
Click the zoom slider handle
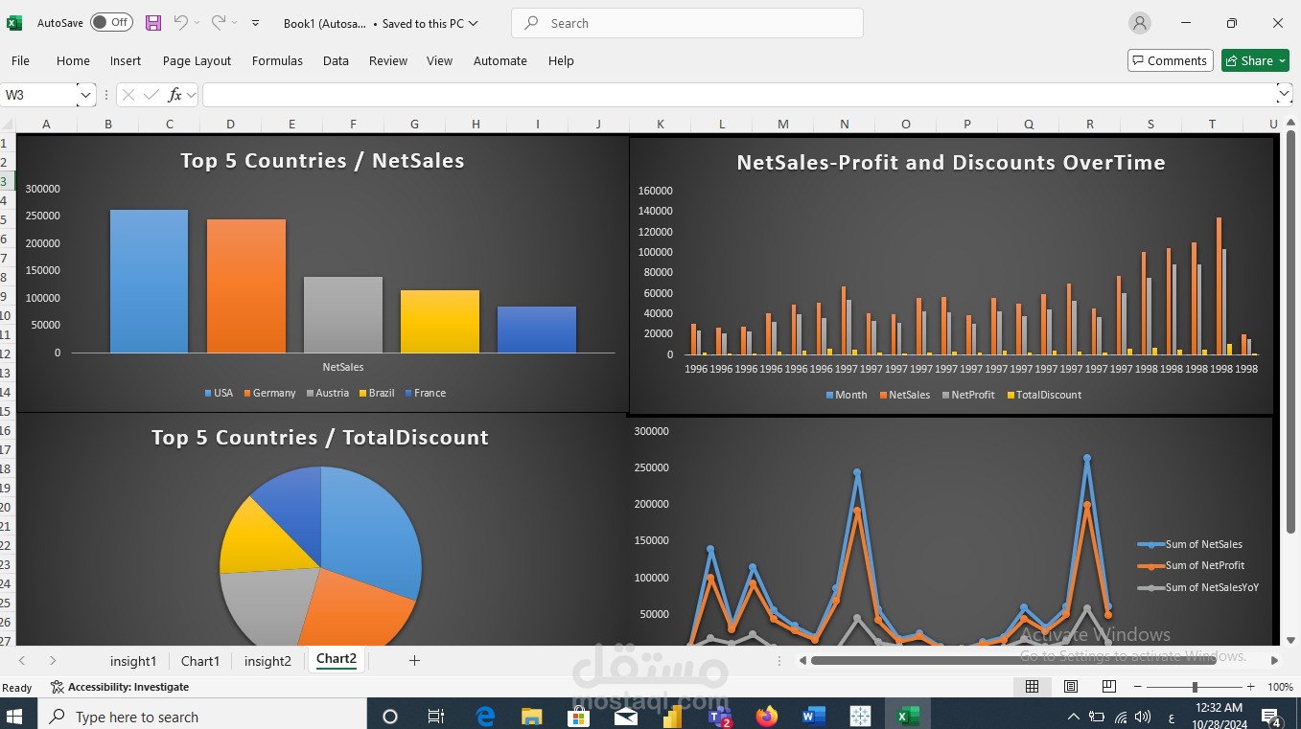[1195, 687]
